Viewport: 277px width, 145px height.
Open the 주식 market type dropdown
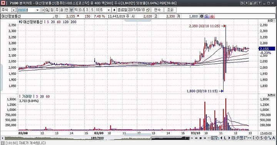pos(13,10)
